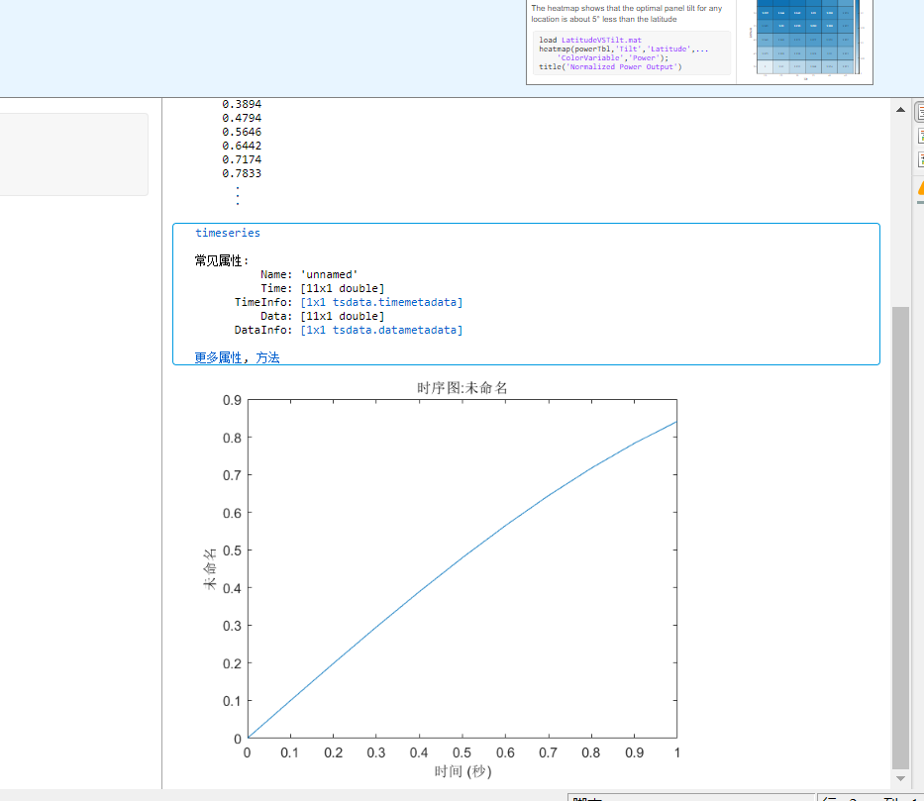
Task: Click the blue curve in the plot
Action: pos(462,556)
